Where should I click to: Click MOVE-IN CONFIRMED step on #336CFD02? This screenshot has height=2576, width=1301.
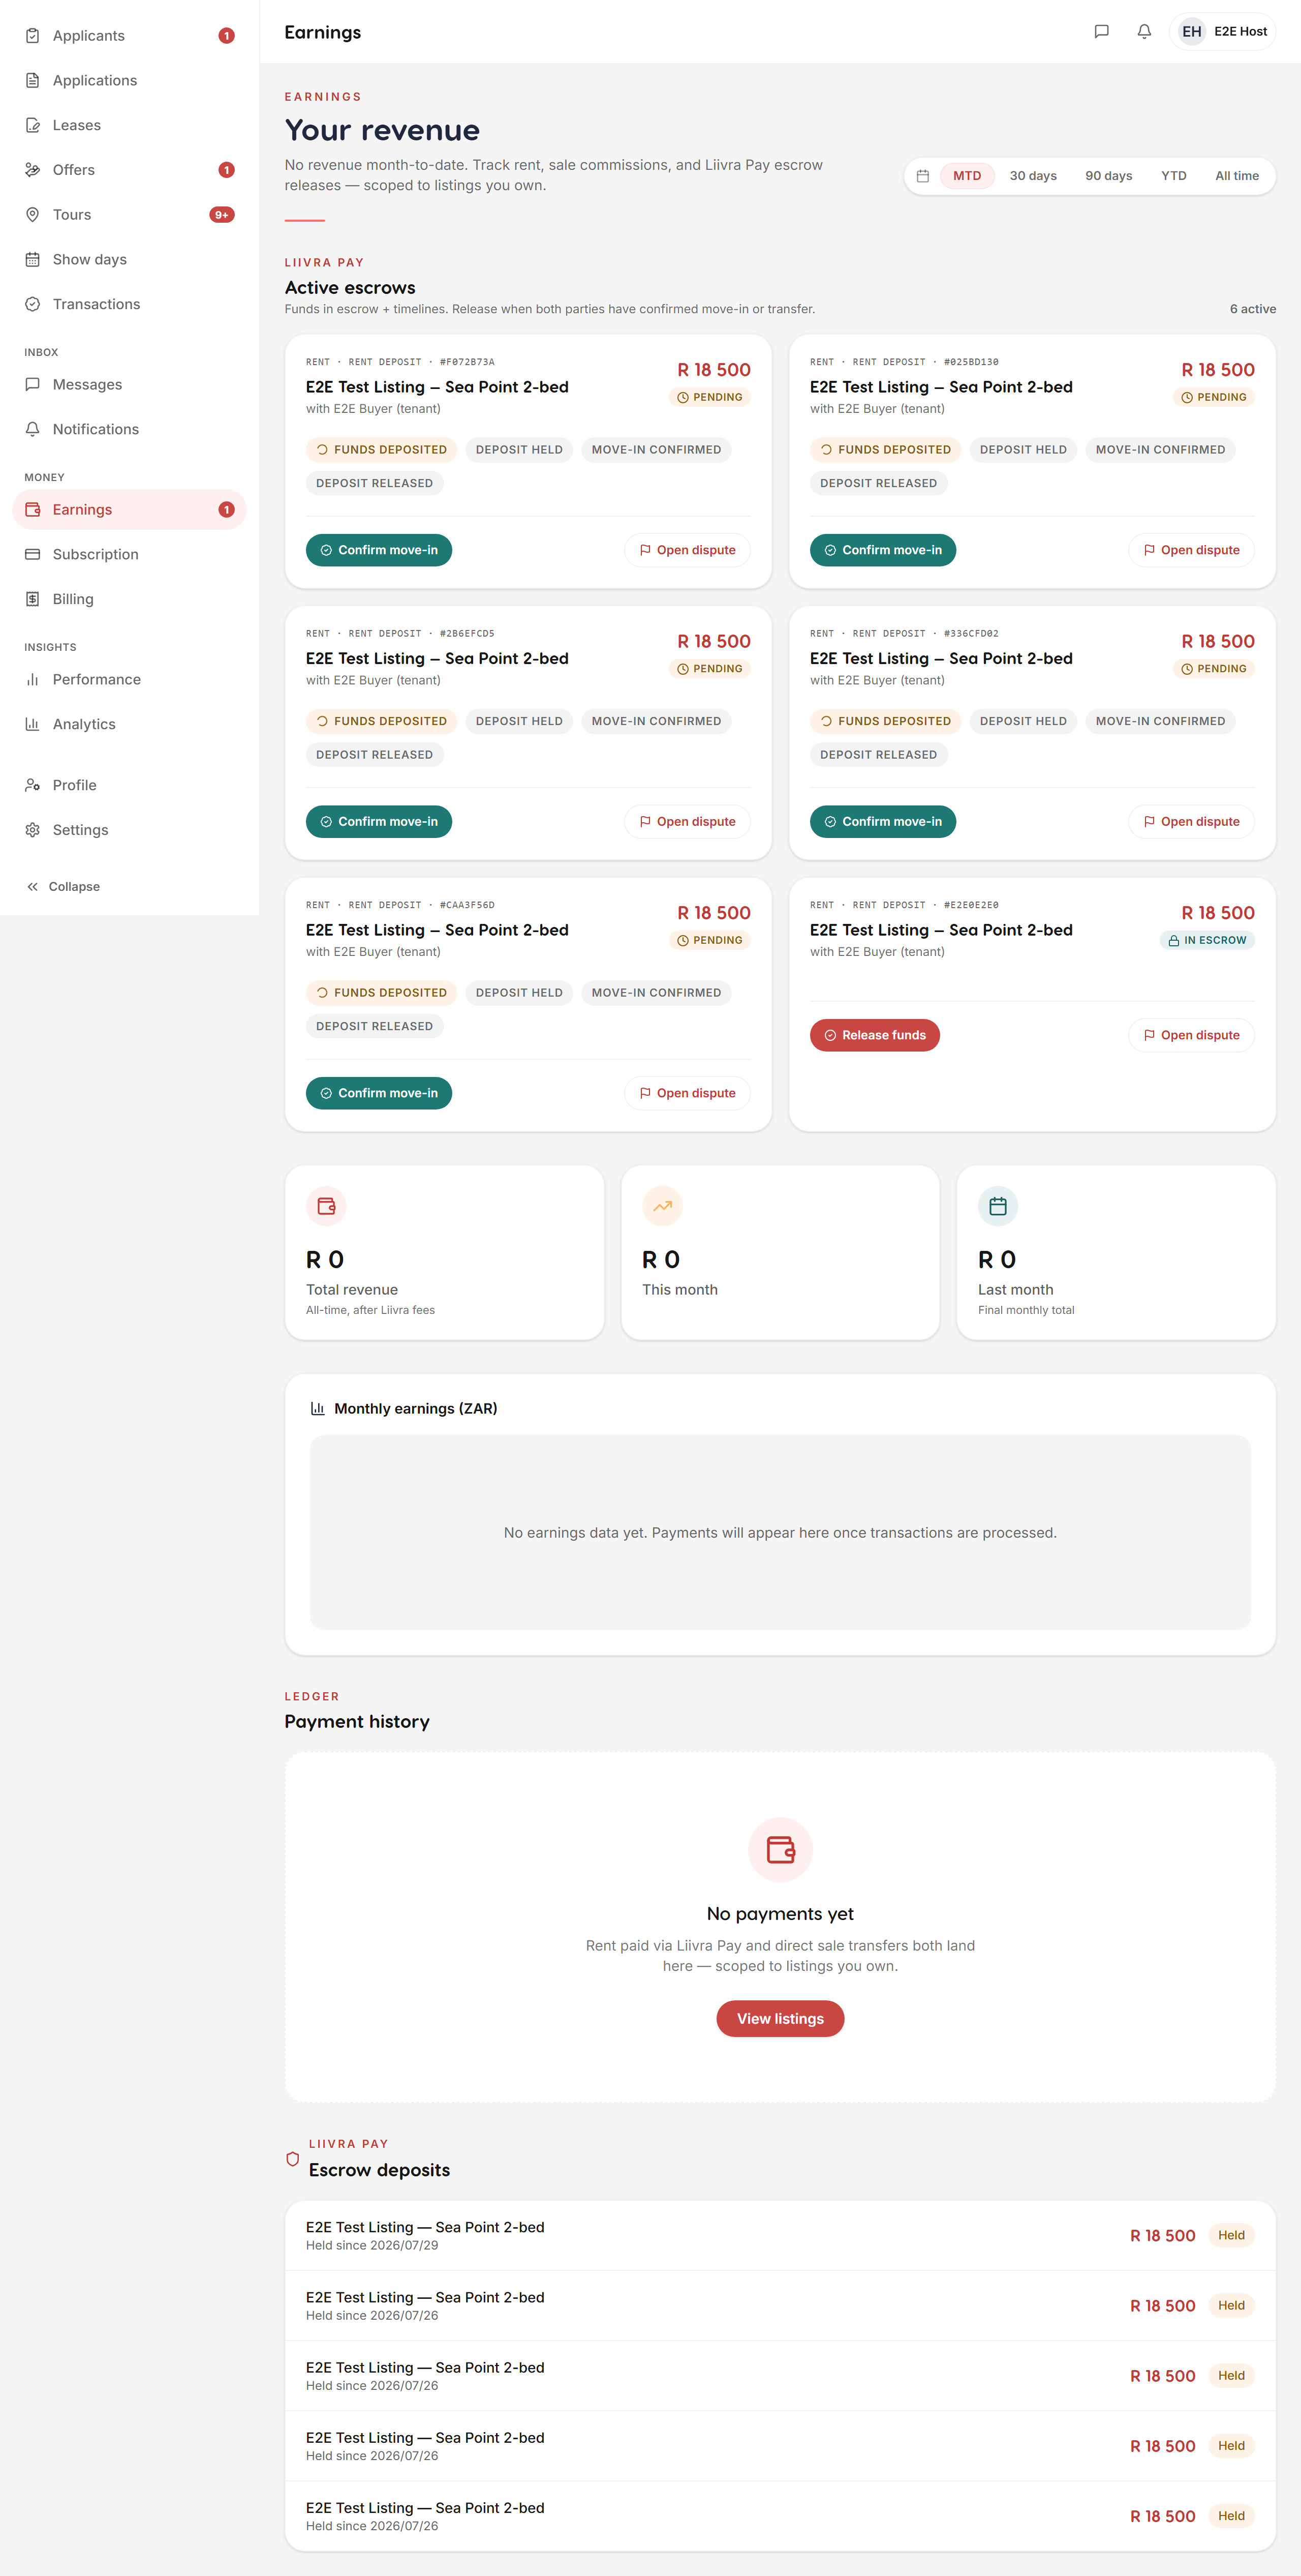(x=1160, y=722)
